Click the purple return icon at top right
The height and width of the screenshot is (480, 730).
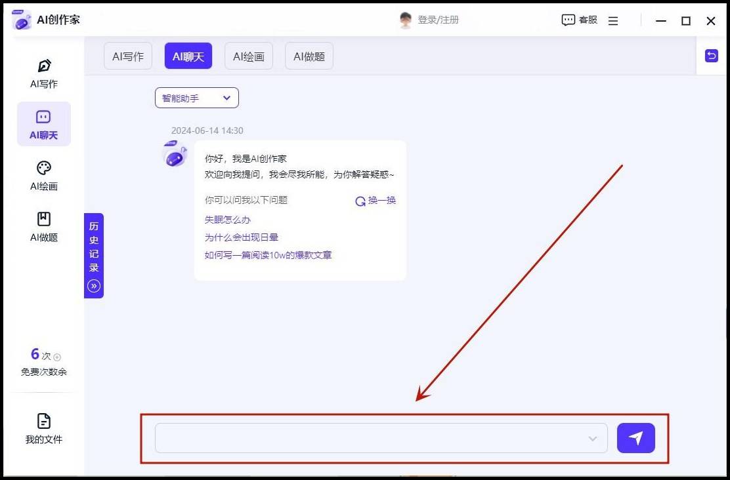(x=711, y=56)
